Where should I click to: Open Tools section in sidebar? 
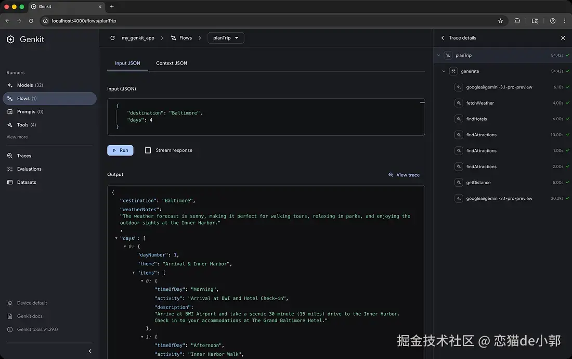click(49, 125)
